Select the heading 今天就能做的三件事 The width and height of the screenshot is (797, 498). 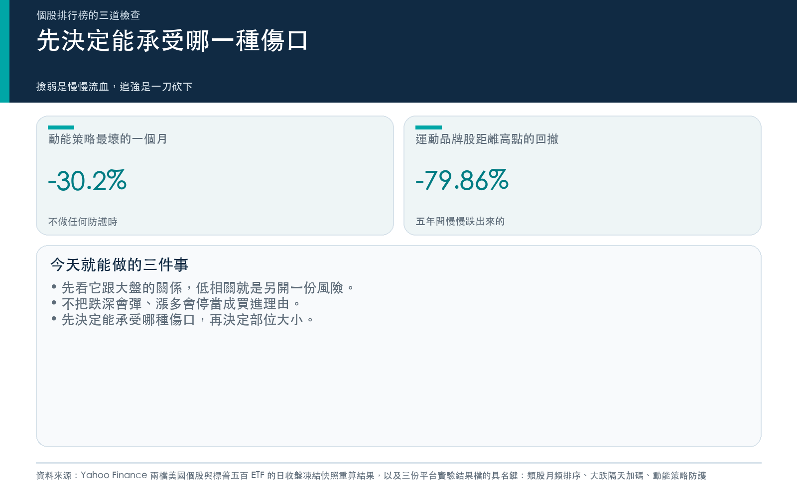point(119,264)
